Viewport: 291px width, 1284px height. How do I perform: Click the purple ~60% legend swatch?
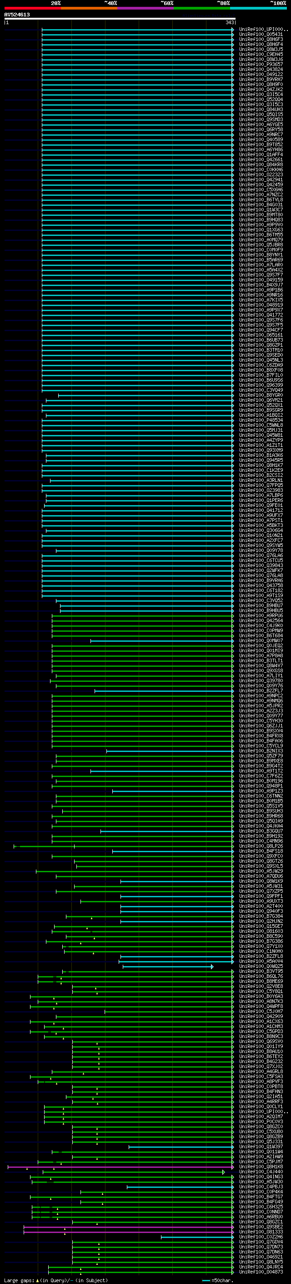click(146, 8)
